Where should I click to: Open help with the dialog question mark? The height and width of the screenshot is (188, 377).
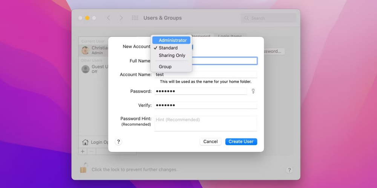118,142
